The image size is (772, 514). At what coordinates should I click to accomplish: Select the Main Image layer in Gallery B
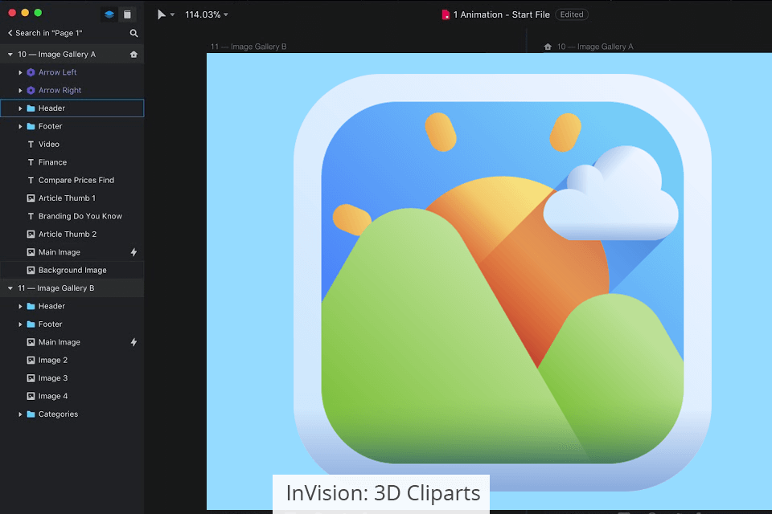click(72, 342)
